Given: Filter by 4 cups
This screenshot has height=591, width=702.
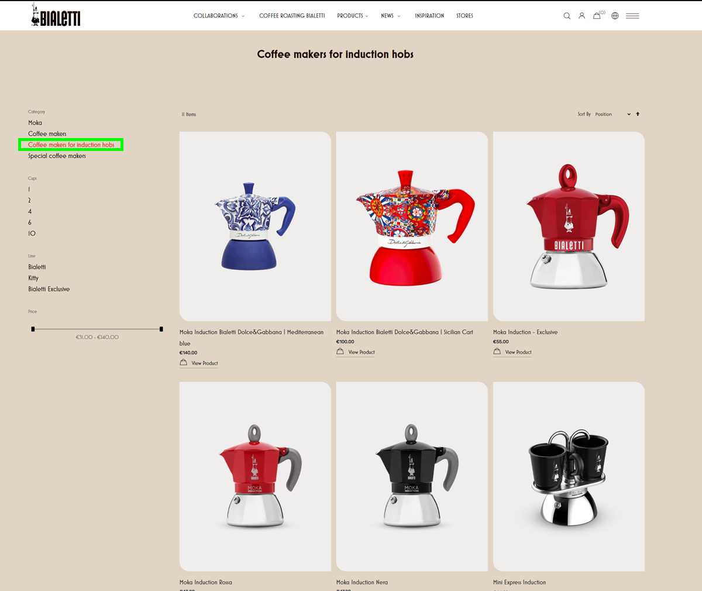Looking at the screenshot, I should [30, 212].
